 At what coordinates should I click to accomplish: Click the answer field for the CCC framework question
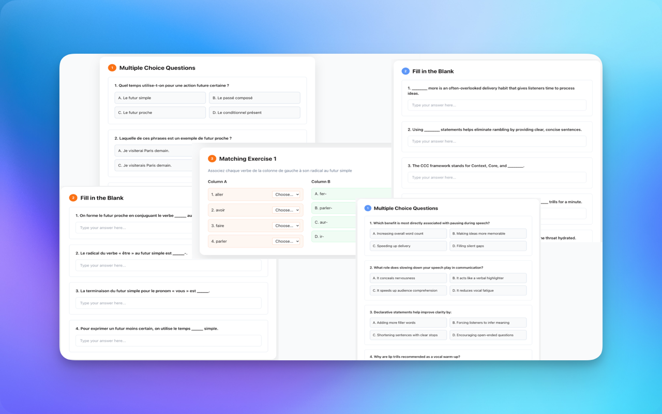click(497, 177)
